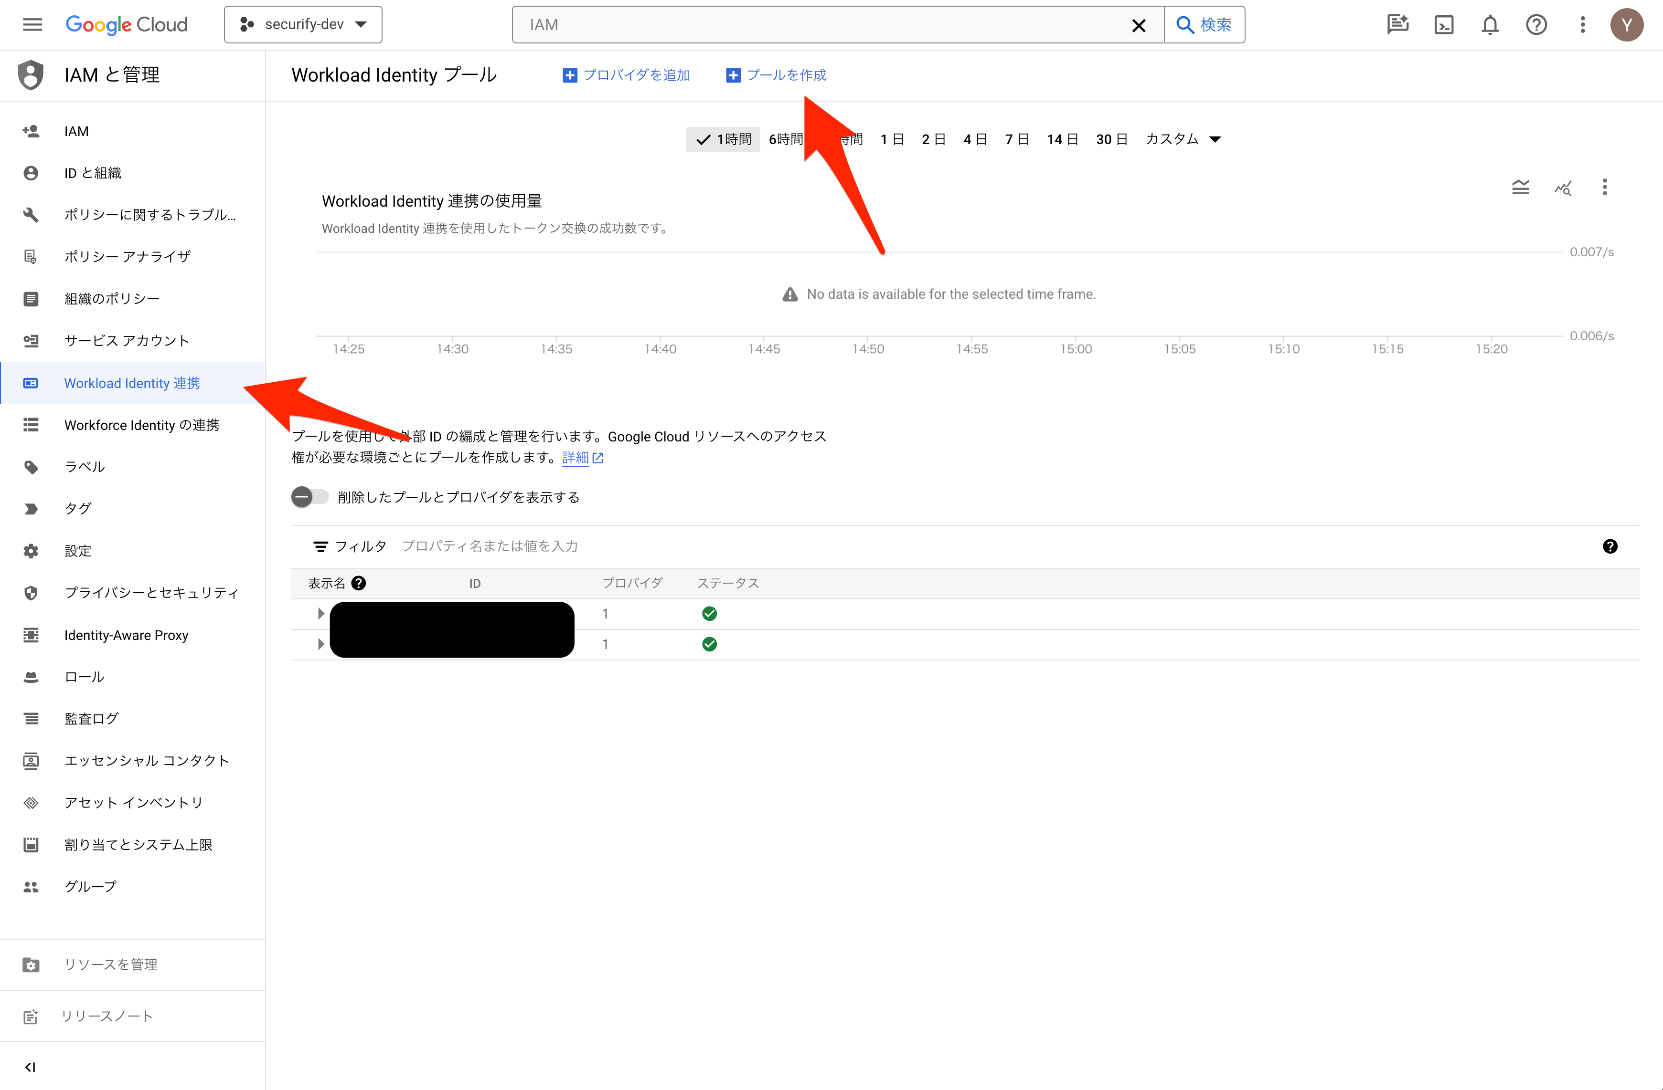Click the フィルタ icon
The height and width of the screenshot is (1090, 1663).
(320, 547)
